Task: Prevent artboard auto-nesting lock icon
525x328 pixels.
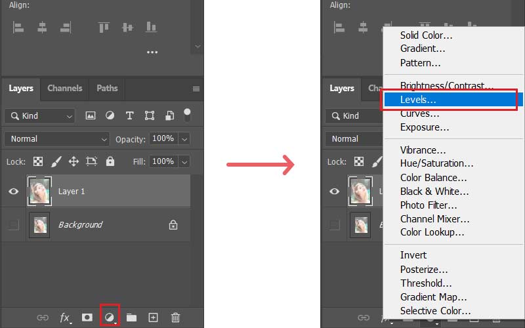Action: 91,161
